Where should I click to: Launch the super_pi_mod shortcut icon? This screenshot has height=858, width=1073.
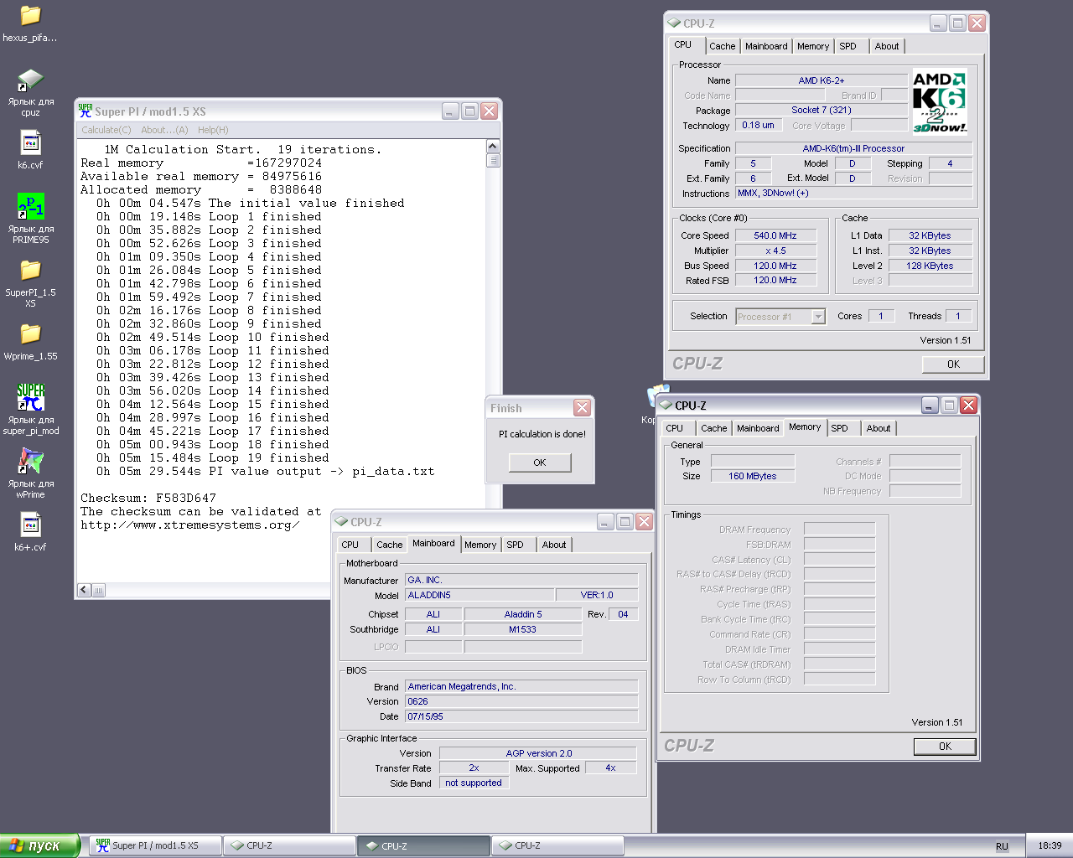tap(31, 397)
